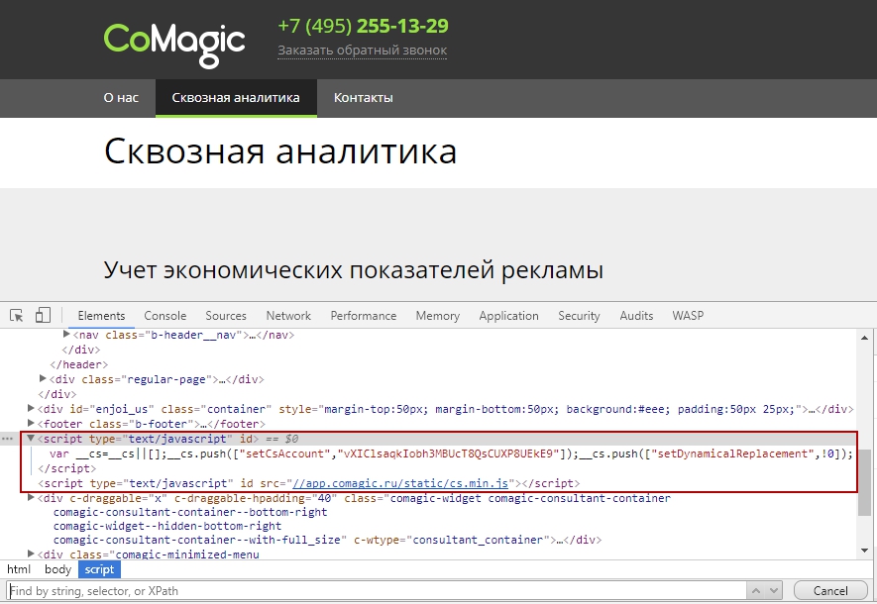
Task: Select 'script' in the breadcrumb bar
Action: click(x=99, y=569)
